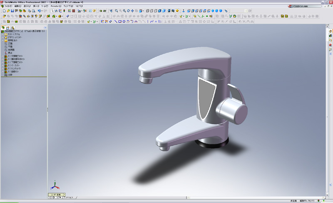Select the 正面 (Front) plane in tree
Screen dimensions: 333x203
10,43
